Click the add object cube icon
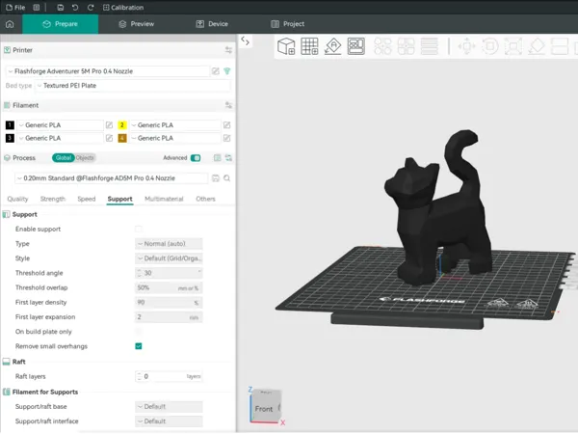Image resolution: width=578 pixels, height=434 pixels. [x=286, y=46]
